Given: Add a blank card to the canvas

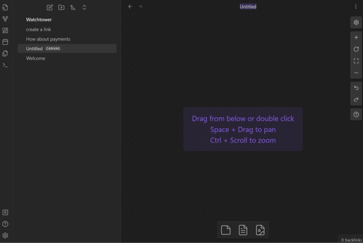Looking at the screenshot, I should 226,230.
